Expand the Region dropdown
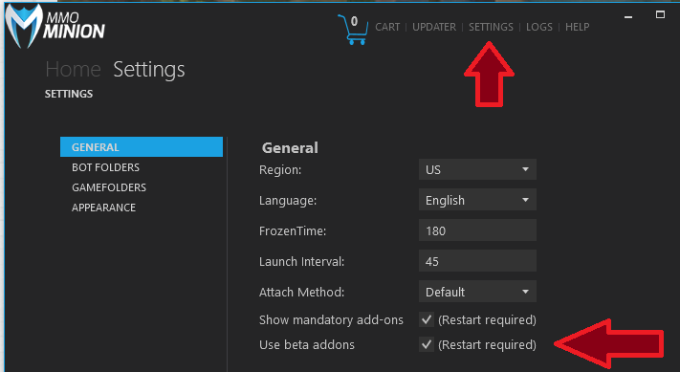The height and width of the screenshot is (372, 680). tap(477, 169)
